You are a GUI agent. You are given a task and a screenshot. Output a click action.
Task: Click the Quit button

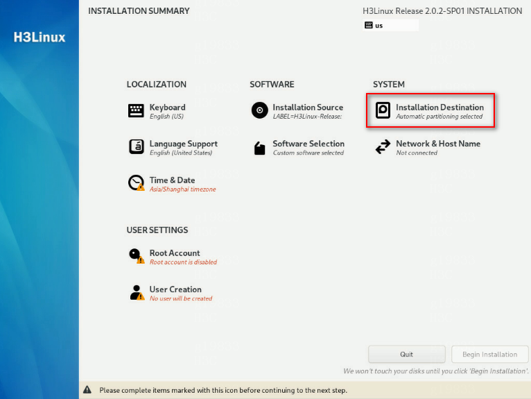[x=407, y=355]
